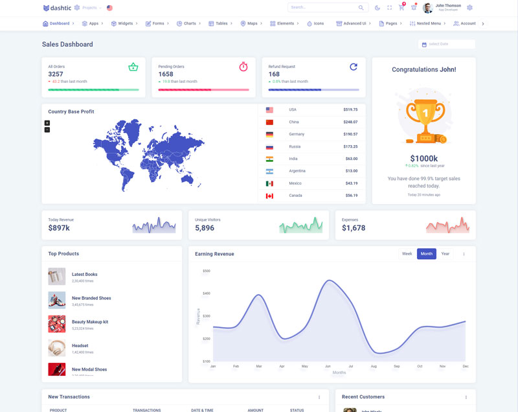
Task: Click the map zoom out button
Action: [x=47, y=130]
